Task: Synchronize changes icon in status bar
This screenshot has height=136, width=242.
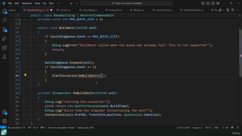Action: tap(24, 128)
